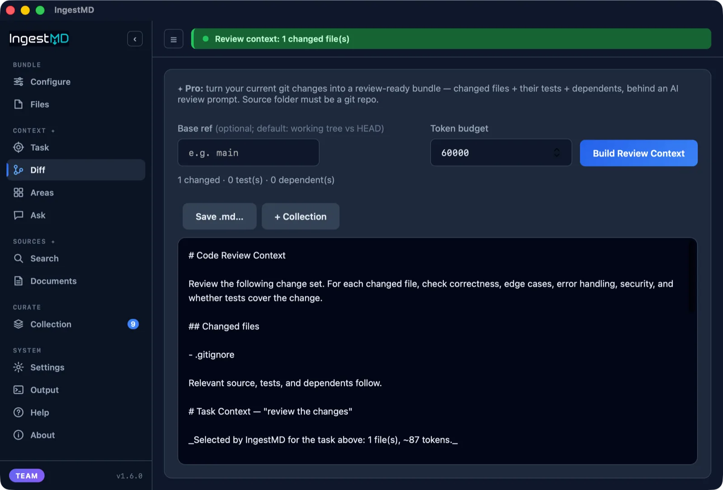This screenshot has height=490, width=723.
Task: Click the Diff branch icon
Action: [x=19, y=170]
